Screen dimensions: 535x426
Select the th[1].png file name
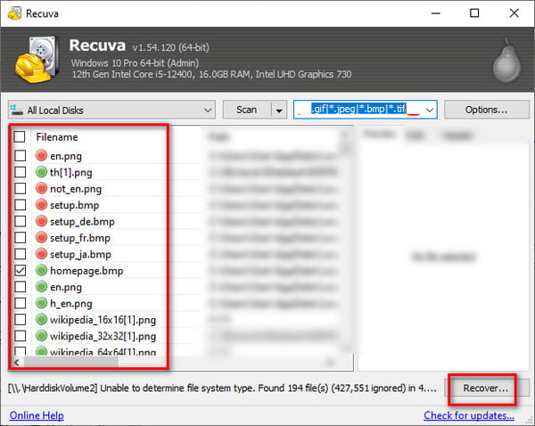pos(71,172)
